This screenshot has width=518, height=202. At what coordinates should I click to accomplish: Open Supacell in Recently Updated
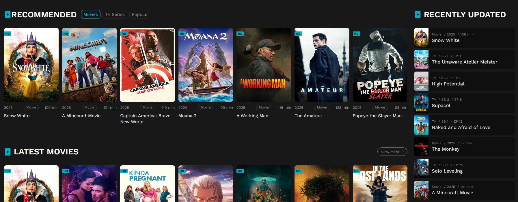click(465, 103)
